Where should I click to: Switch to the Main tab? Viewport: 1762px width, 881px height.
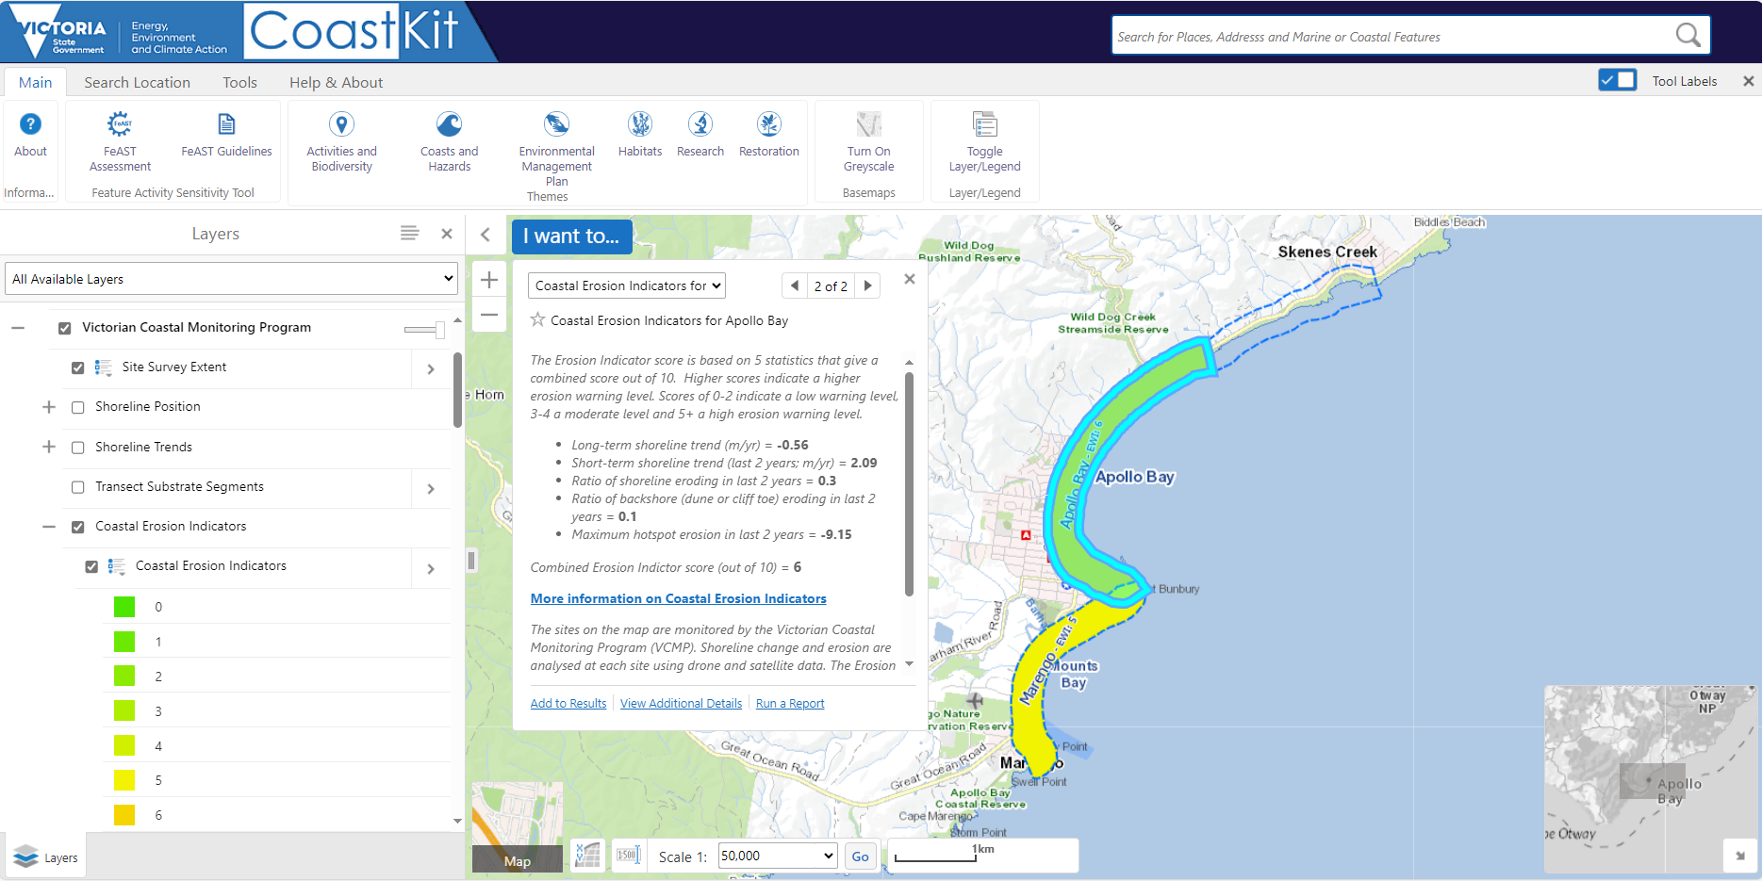click(35, 82)
